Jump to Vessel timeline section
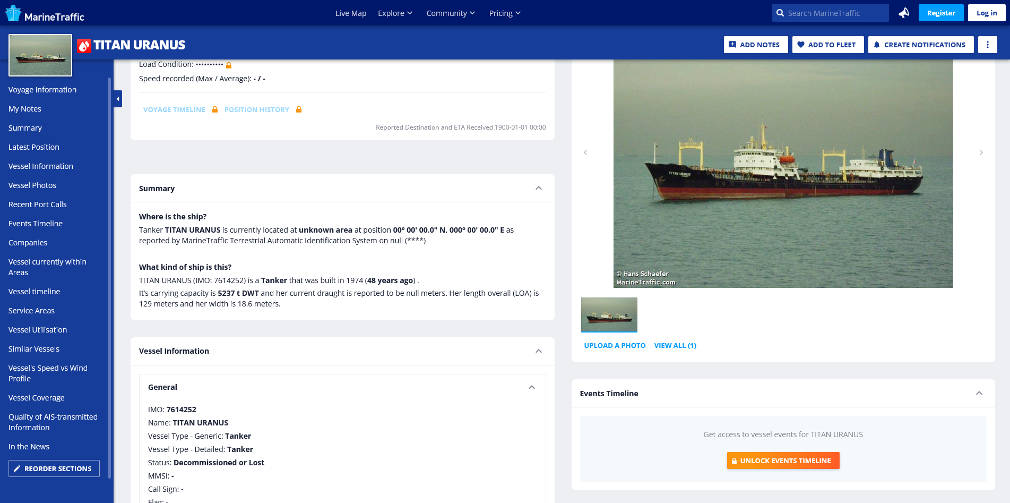 (x=34, y=292)
